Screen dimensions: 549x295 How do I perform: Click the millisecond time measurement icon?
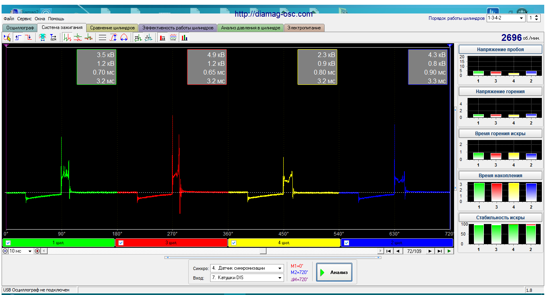pos(138,38)
